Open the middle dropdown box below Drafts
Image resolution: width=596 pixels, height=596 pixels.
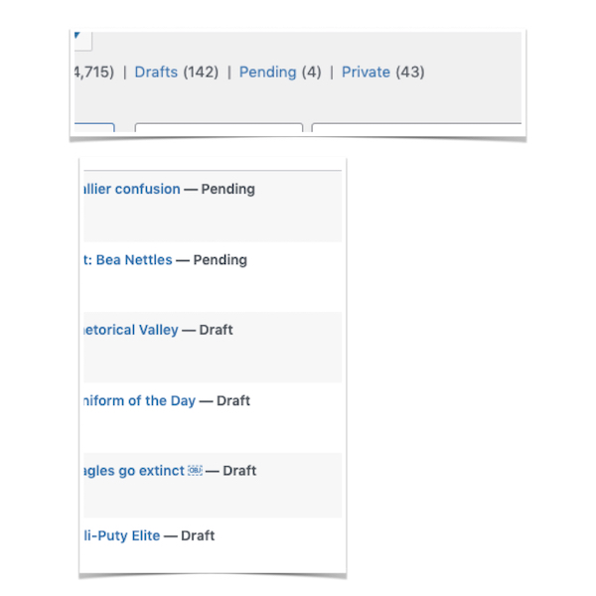click(219, 128)
